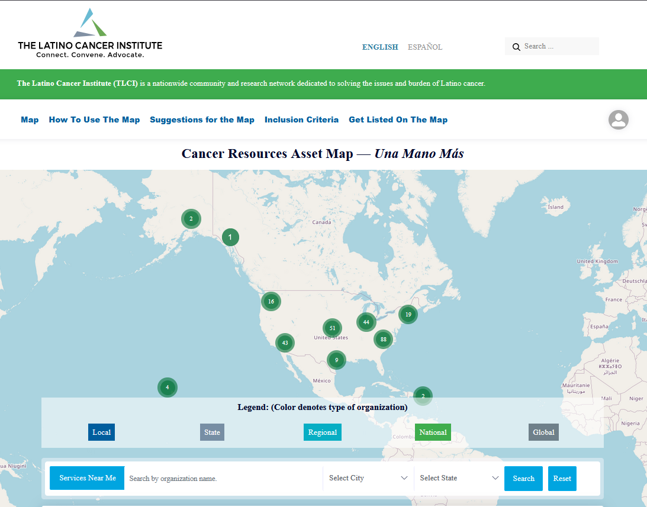Viewport: 647px width, 507px height.
Task: Click the Global legend swatch
Action: click(543, 432)
